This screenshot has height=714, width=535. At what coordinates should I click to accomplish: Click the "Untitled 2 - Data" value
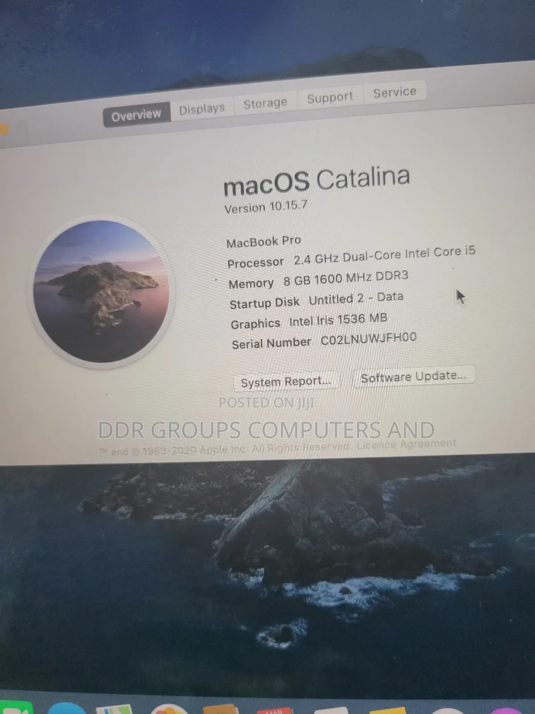point(356,299)
